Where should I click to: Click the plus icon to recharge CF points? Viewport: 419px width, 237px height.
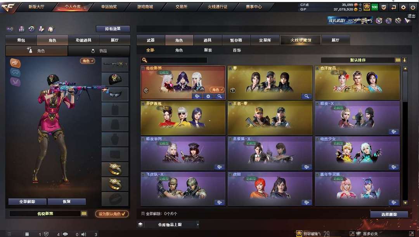click(360, 5)
